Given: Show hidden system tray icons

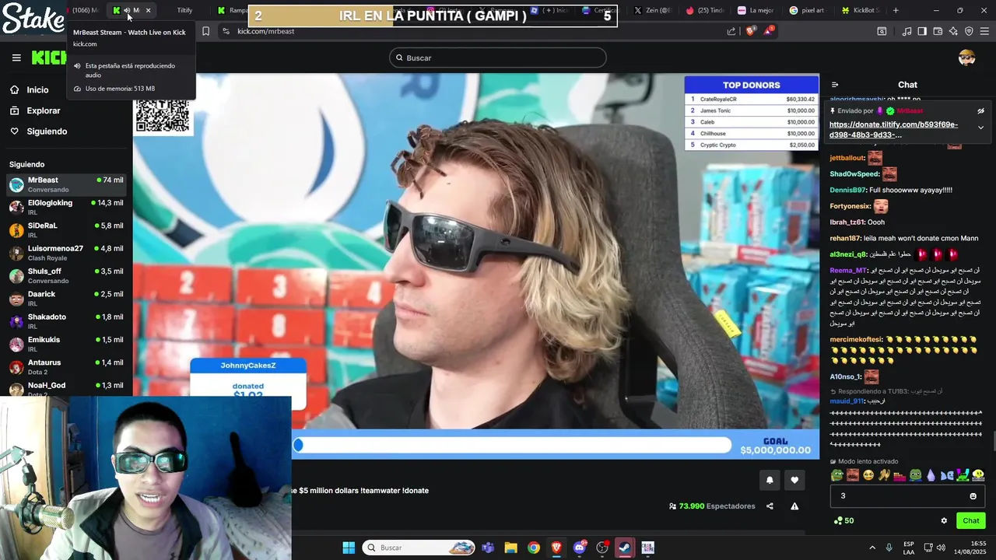Looking at the screenshot, I should [872, 548].
